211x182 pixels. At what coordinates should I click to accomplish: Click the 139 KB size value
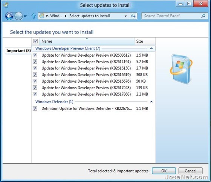tap(142, 88)
